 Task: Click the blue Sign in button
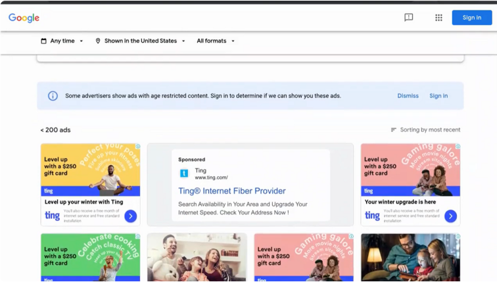(472, 18)
